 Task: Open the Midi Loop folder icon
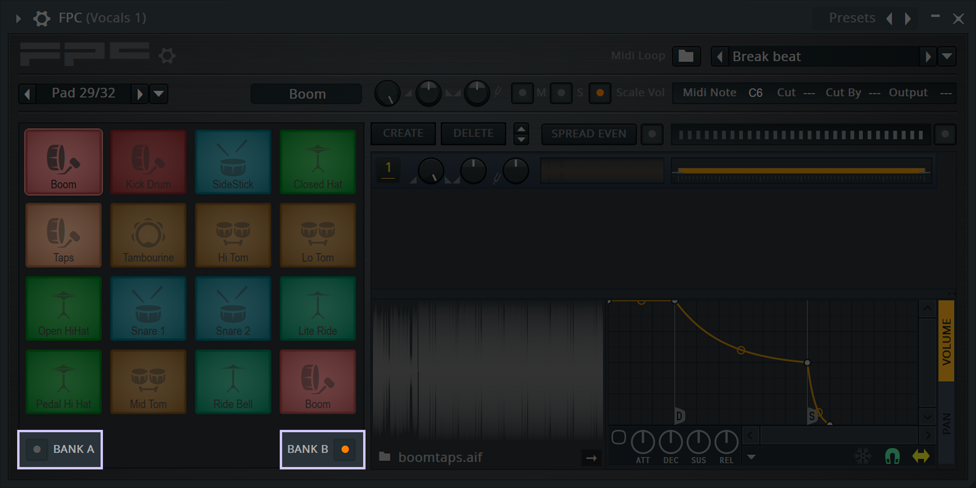(686, 56)
